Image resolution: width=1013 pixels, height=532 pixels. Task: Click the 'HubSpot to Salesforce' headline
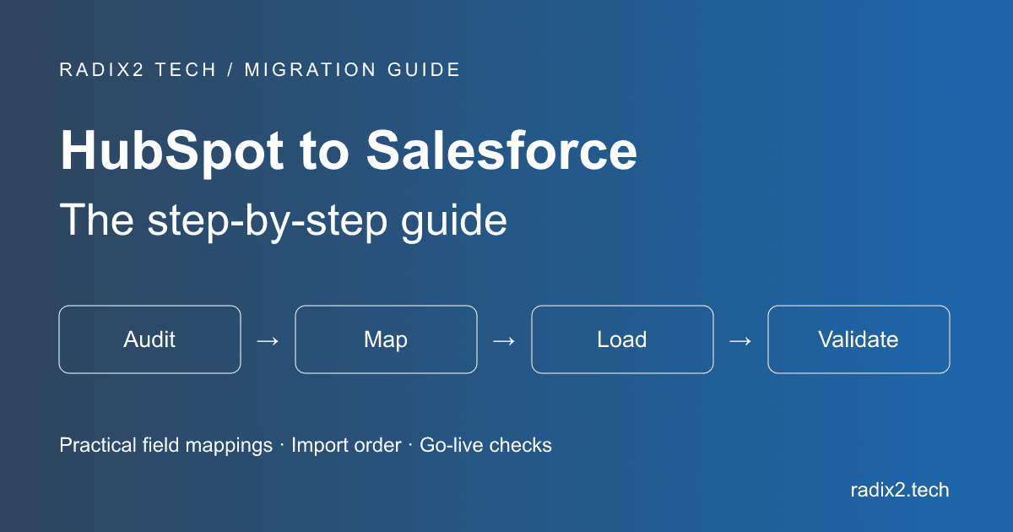pyautogui.click(x=349, y=150)
